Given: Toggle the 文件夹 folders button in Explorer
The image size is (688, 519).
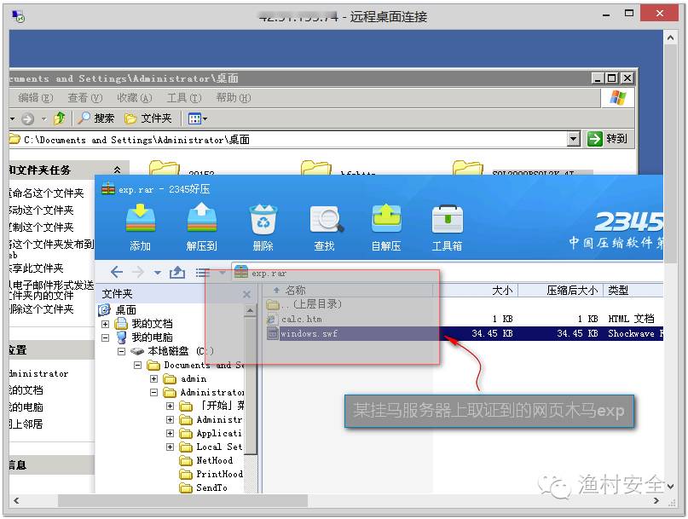Looking at the screenshot, I should coord(147,118).
